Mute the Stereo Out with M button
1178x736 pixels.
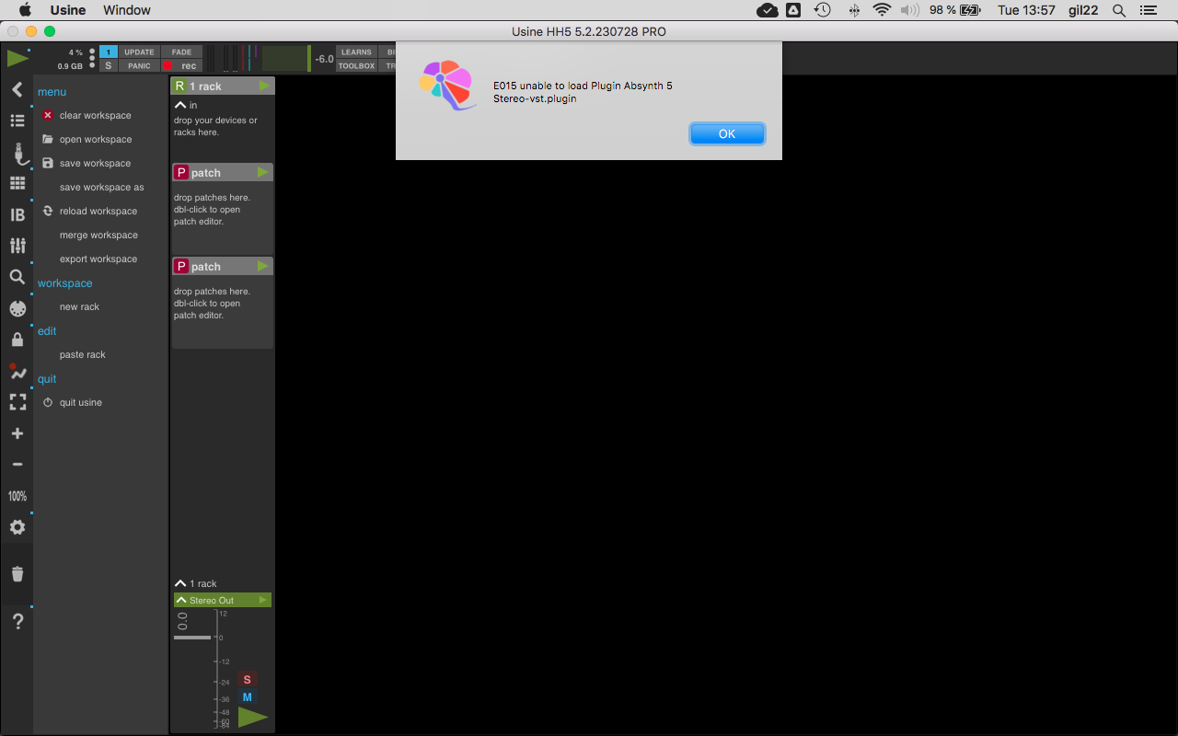click(x=247, y=697)
